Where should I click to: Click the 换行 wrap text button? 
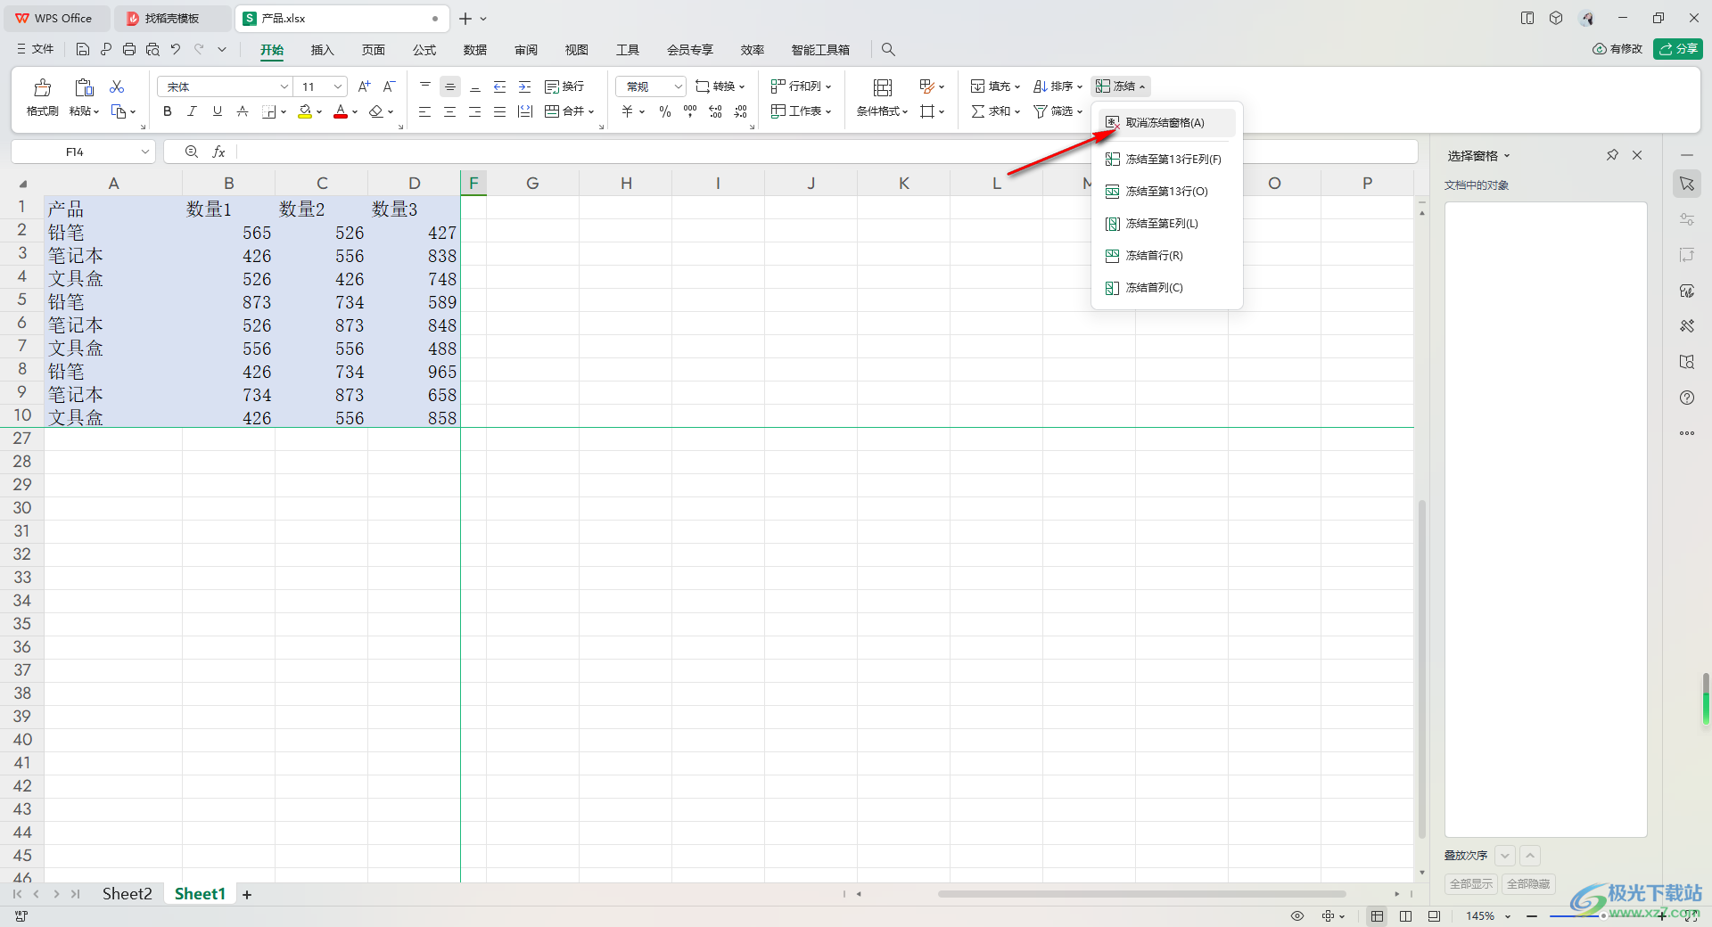pos(564,86)
